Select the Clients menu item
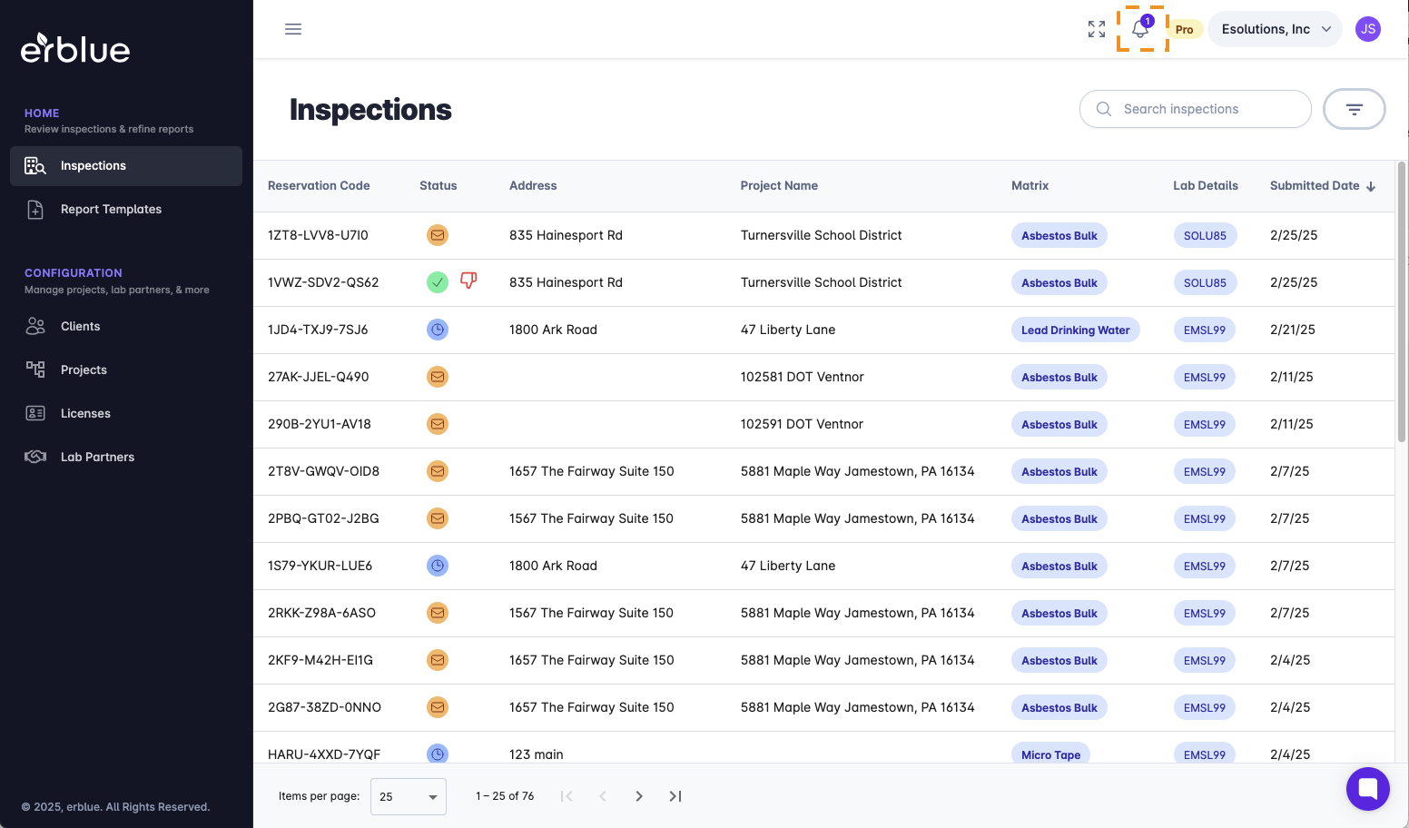 coord(80,326)
